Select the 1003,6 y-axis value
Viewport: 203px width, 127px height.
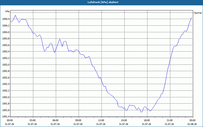(6, 45)
